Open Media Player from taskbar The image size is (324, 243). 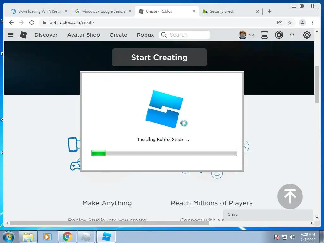point(47,237)
